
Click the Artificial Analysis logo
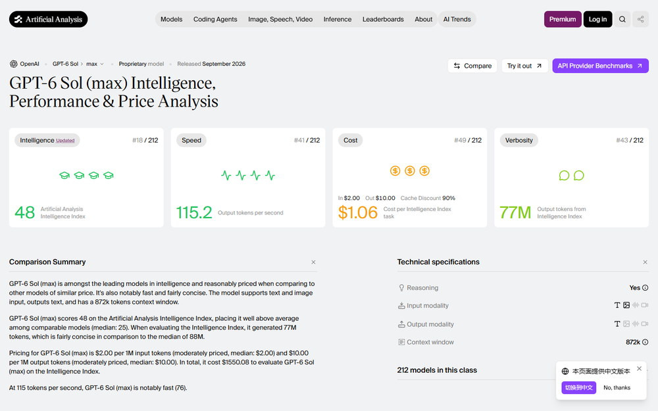(x=48, y=19)
